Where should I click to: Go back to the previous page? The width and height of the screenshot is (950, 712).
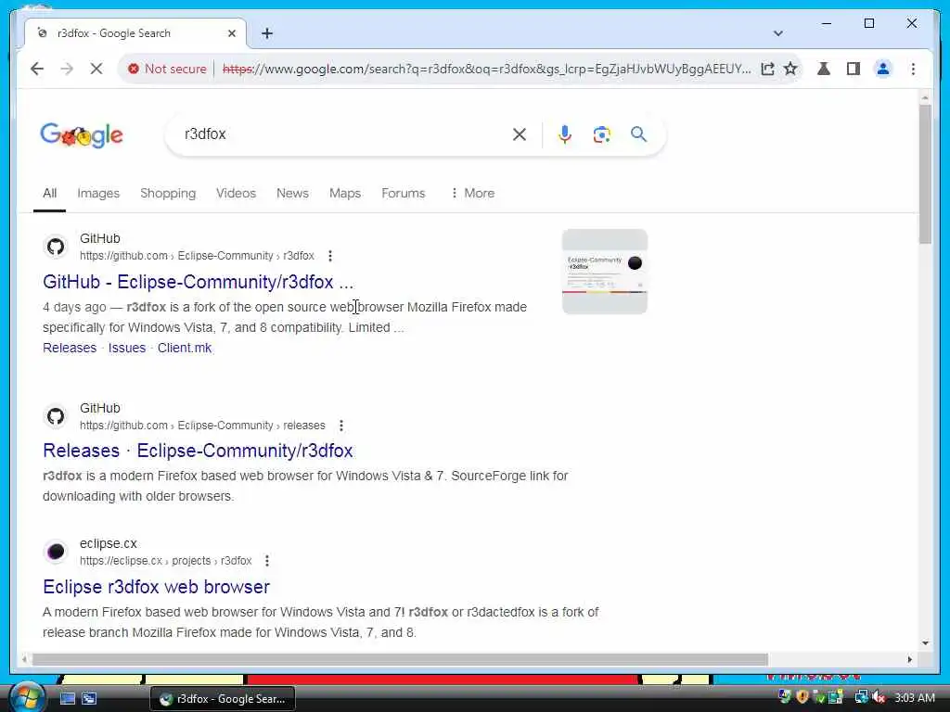pyautogui.click(x=37, y=69)
